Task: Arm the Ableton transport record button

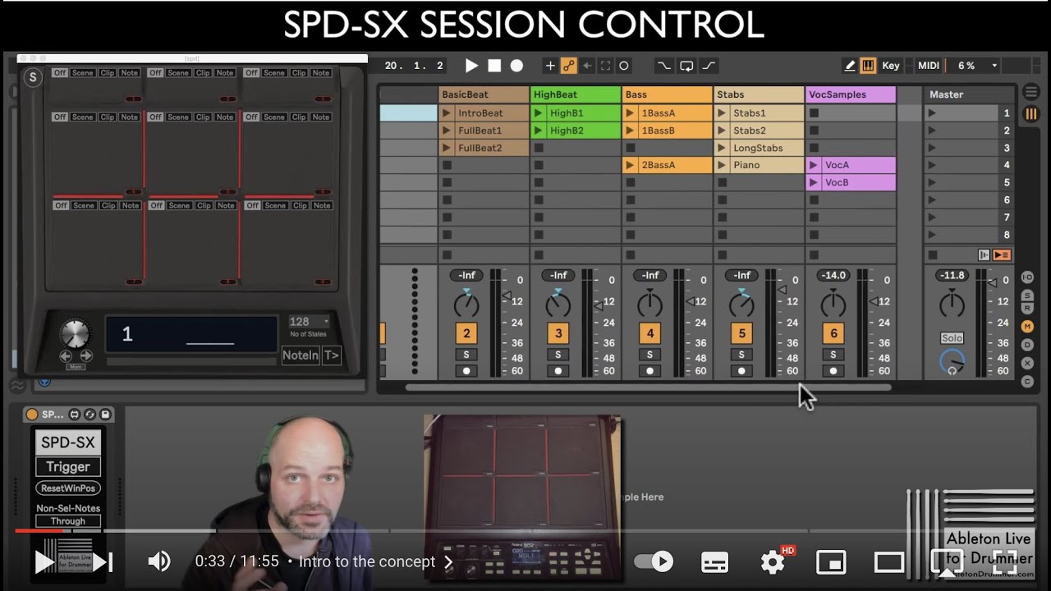Action: click(x=516, y=66)
